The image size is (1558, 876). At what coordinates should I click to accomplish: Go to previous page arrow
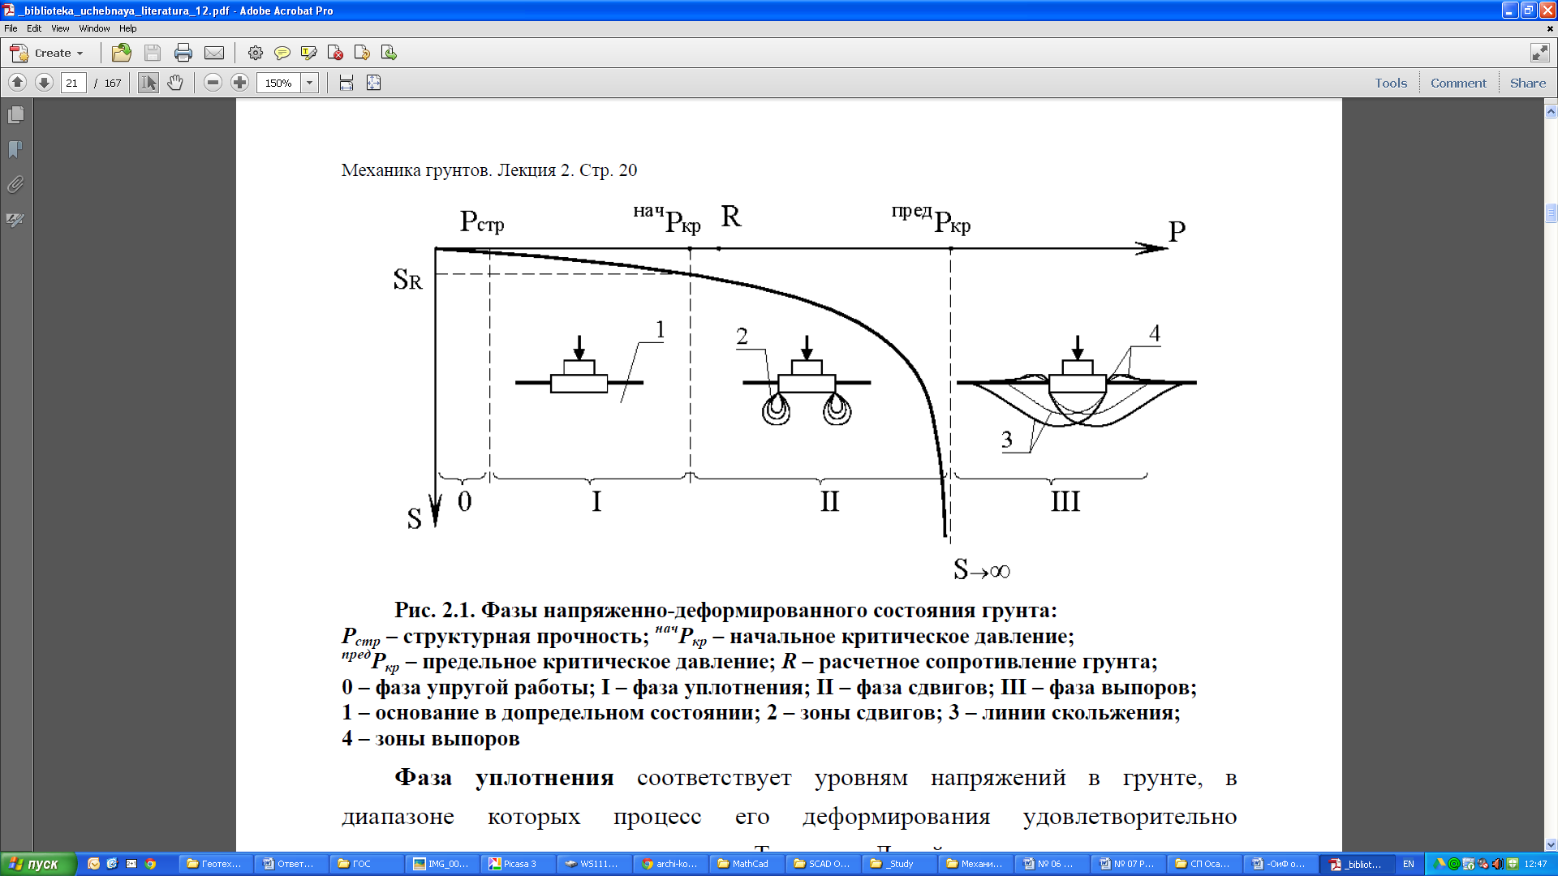17,83
